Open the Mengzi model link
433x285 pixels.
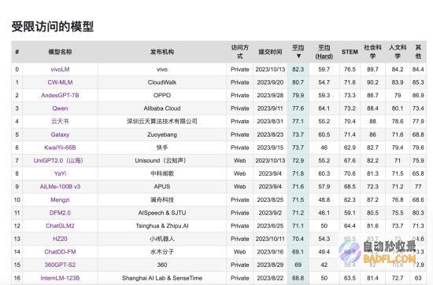(60, 199)
